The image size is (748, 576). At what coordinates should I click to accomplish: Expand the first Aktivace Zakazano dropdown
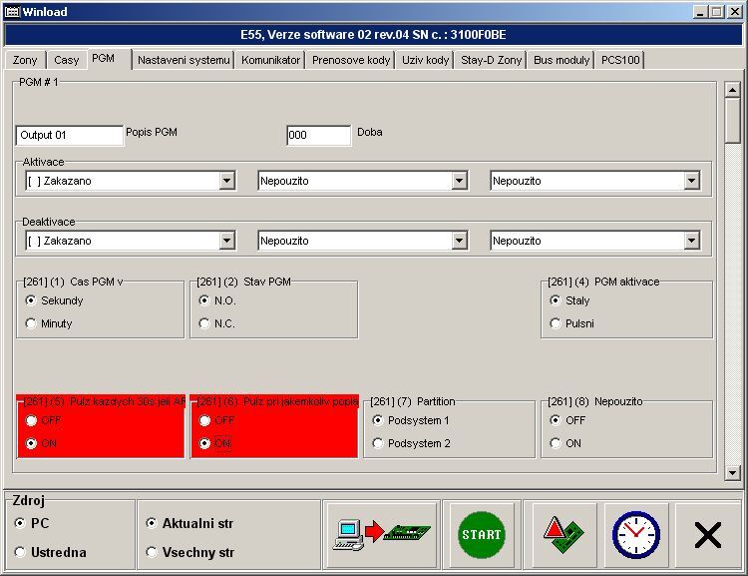coord(226,181)
